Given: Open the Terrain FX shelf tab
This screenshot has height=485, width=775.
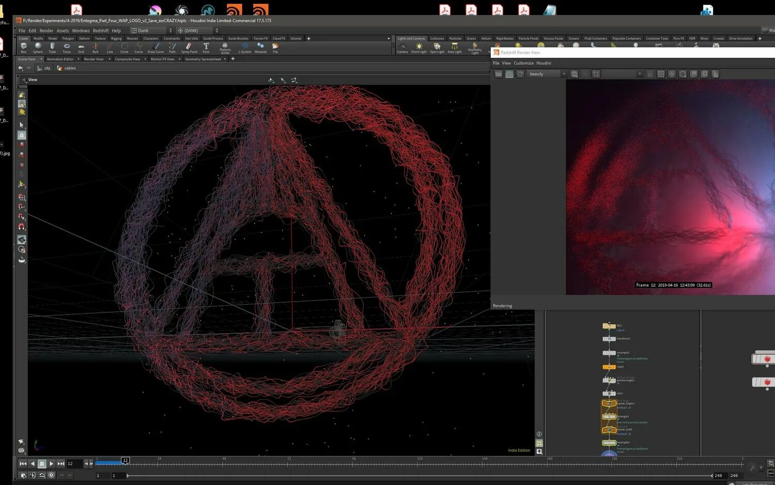Looking at the screenshot, I should [260, 38].
